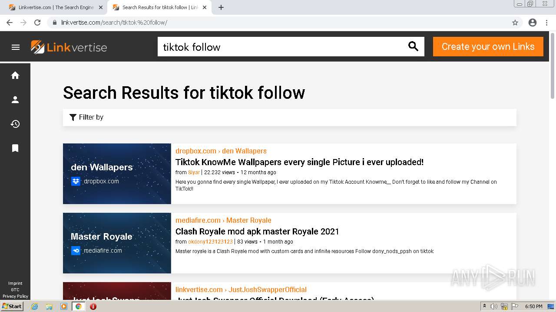Click the browser forward arrow
The image size is (556, 312).
click(x=23, y=23)
